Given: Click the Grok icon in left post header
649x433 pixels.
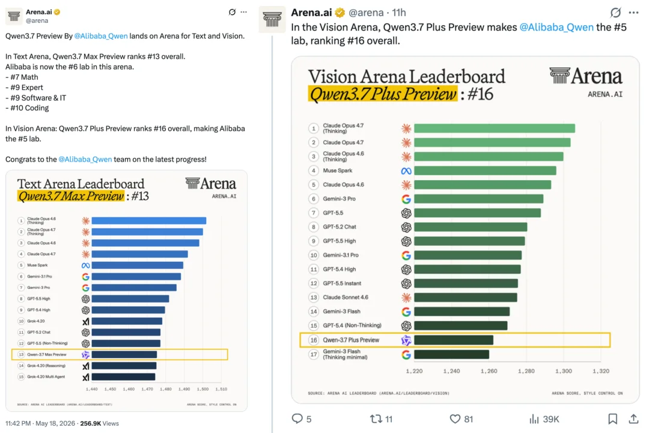Looking at the screenshot, I should [x=232, y=12].
